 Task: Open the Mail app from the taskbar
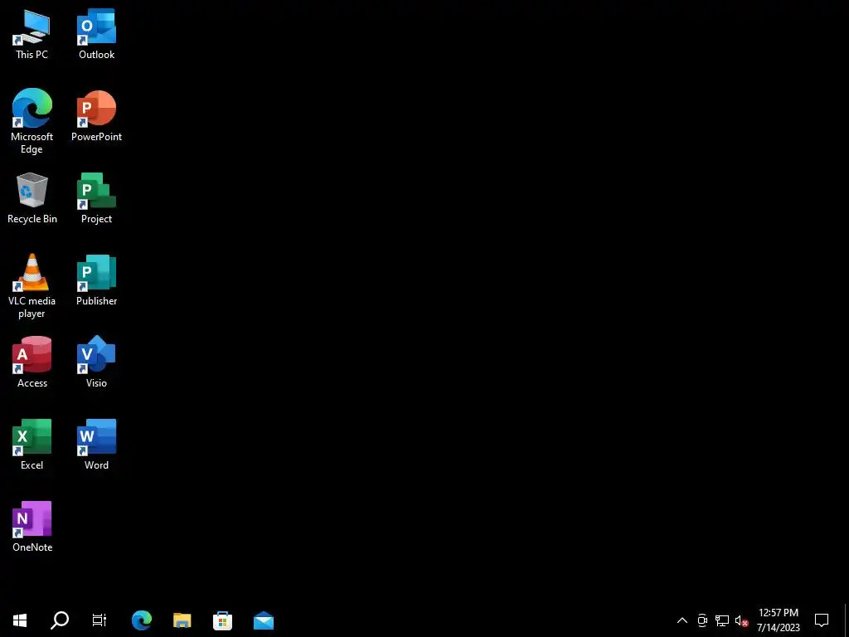coord(263,620)
